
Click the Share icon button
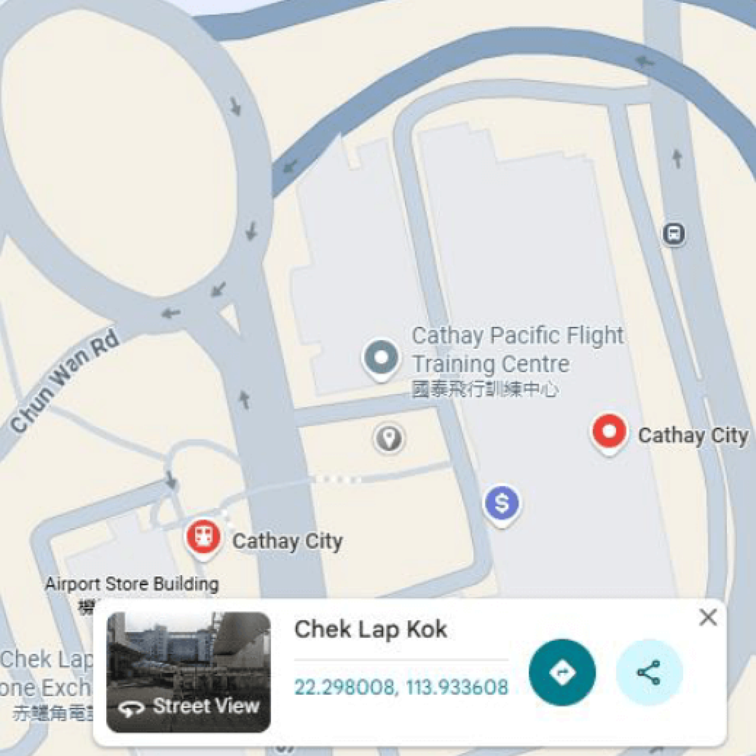tap(649, 672)
